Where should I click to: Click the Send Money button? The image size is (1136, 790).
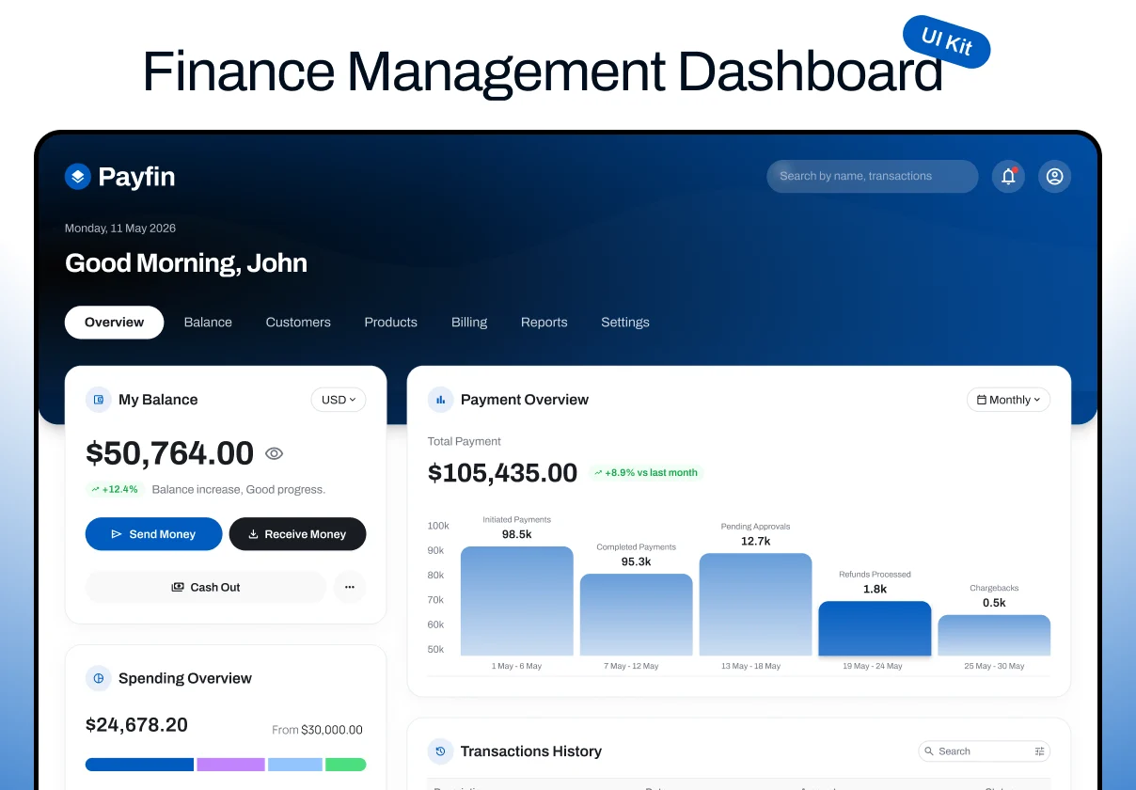pyautogui.click(x=154, y=534)
